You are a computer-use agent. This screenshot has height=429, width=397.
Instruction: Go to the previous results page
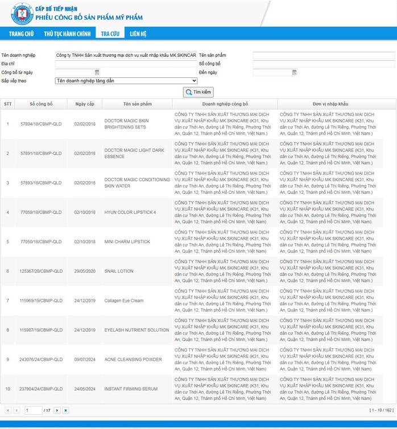coord(17,410)
